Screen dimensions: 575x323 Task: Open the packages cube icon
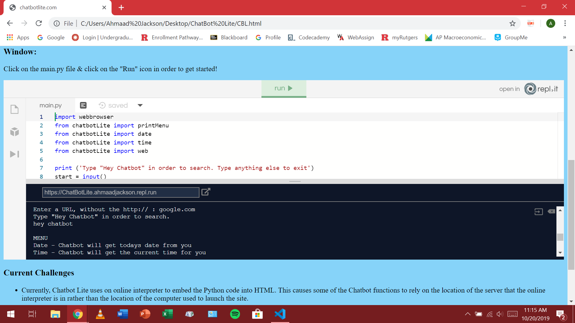[x=14, y=132]
